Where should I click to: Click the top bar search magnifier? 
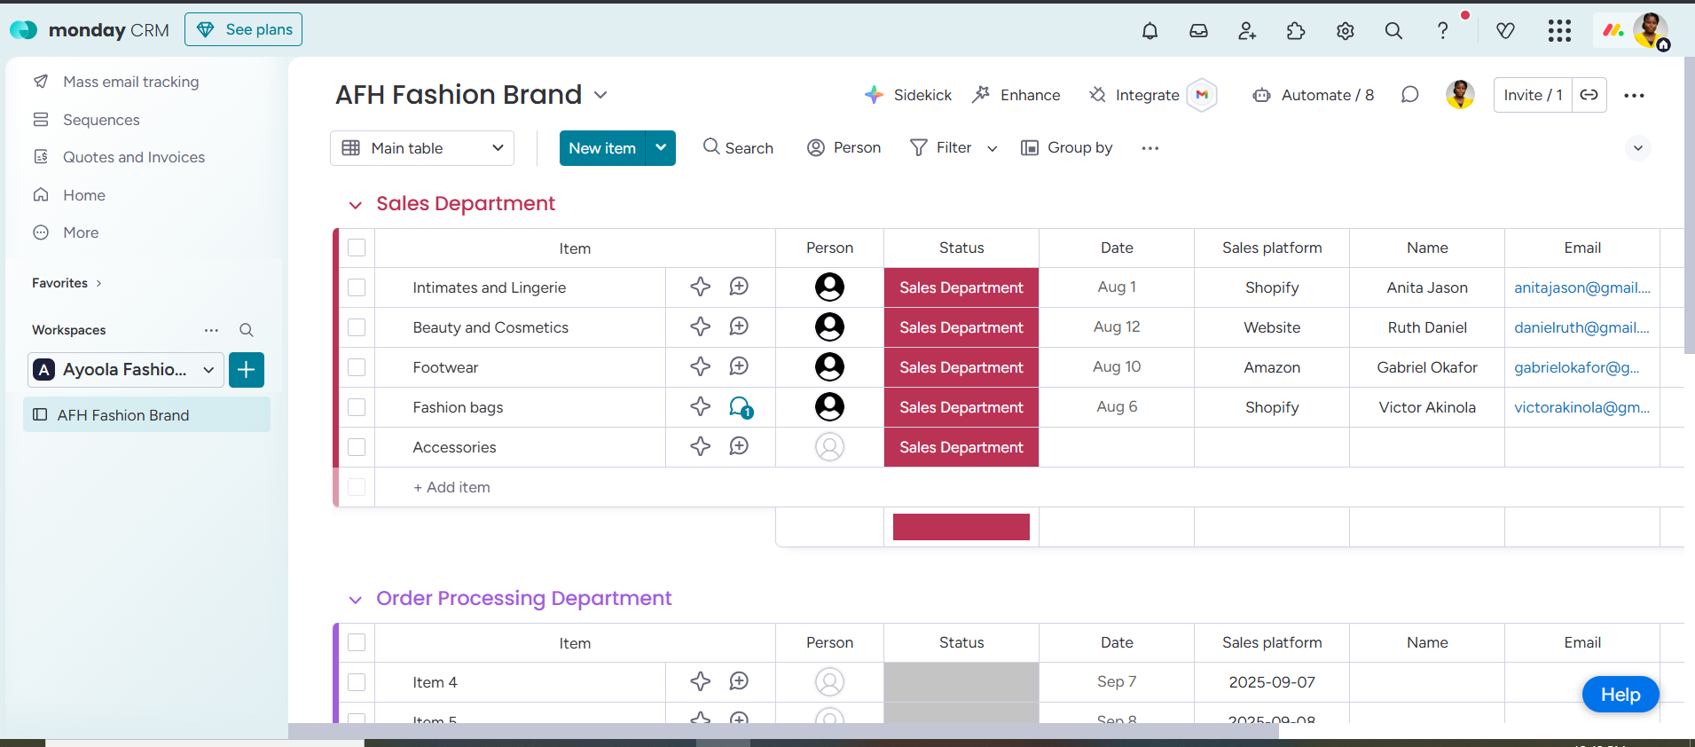coord(1393,31)
